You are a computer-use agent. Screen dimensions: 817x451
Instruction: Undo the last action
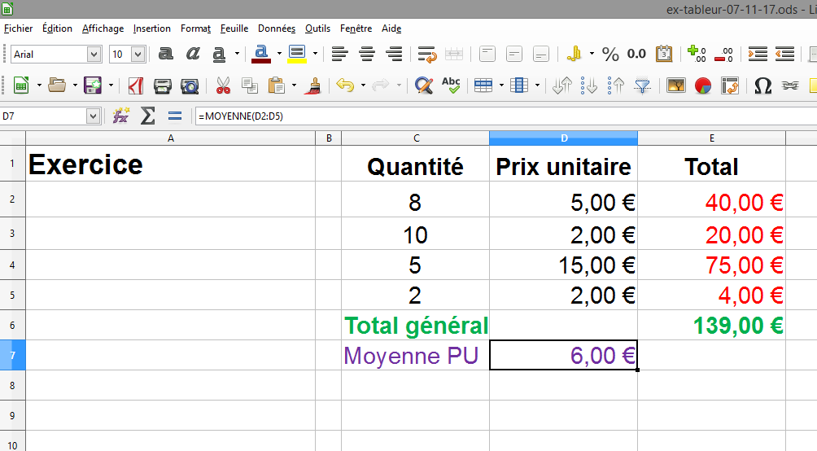point(345,85)
